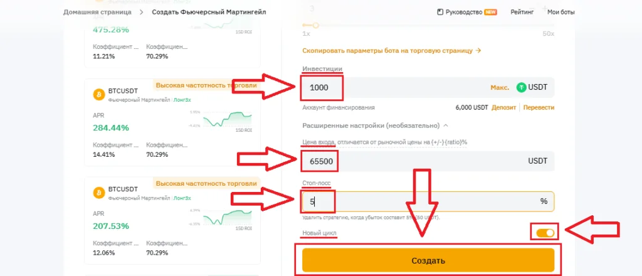
Task: Click the 12.06% coefficient value
Action: 103,253
